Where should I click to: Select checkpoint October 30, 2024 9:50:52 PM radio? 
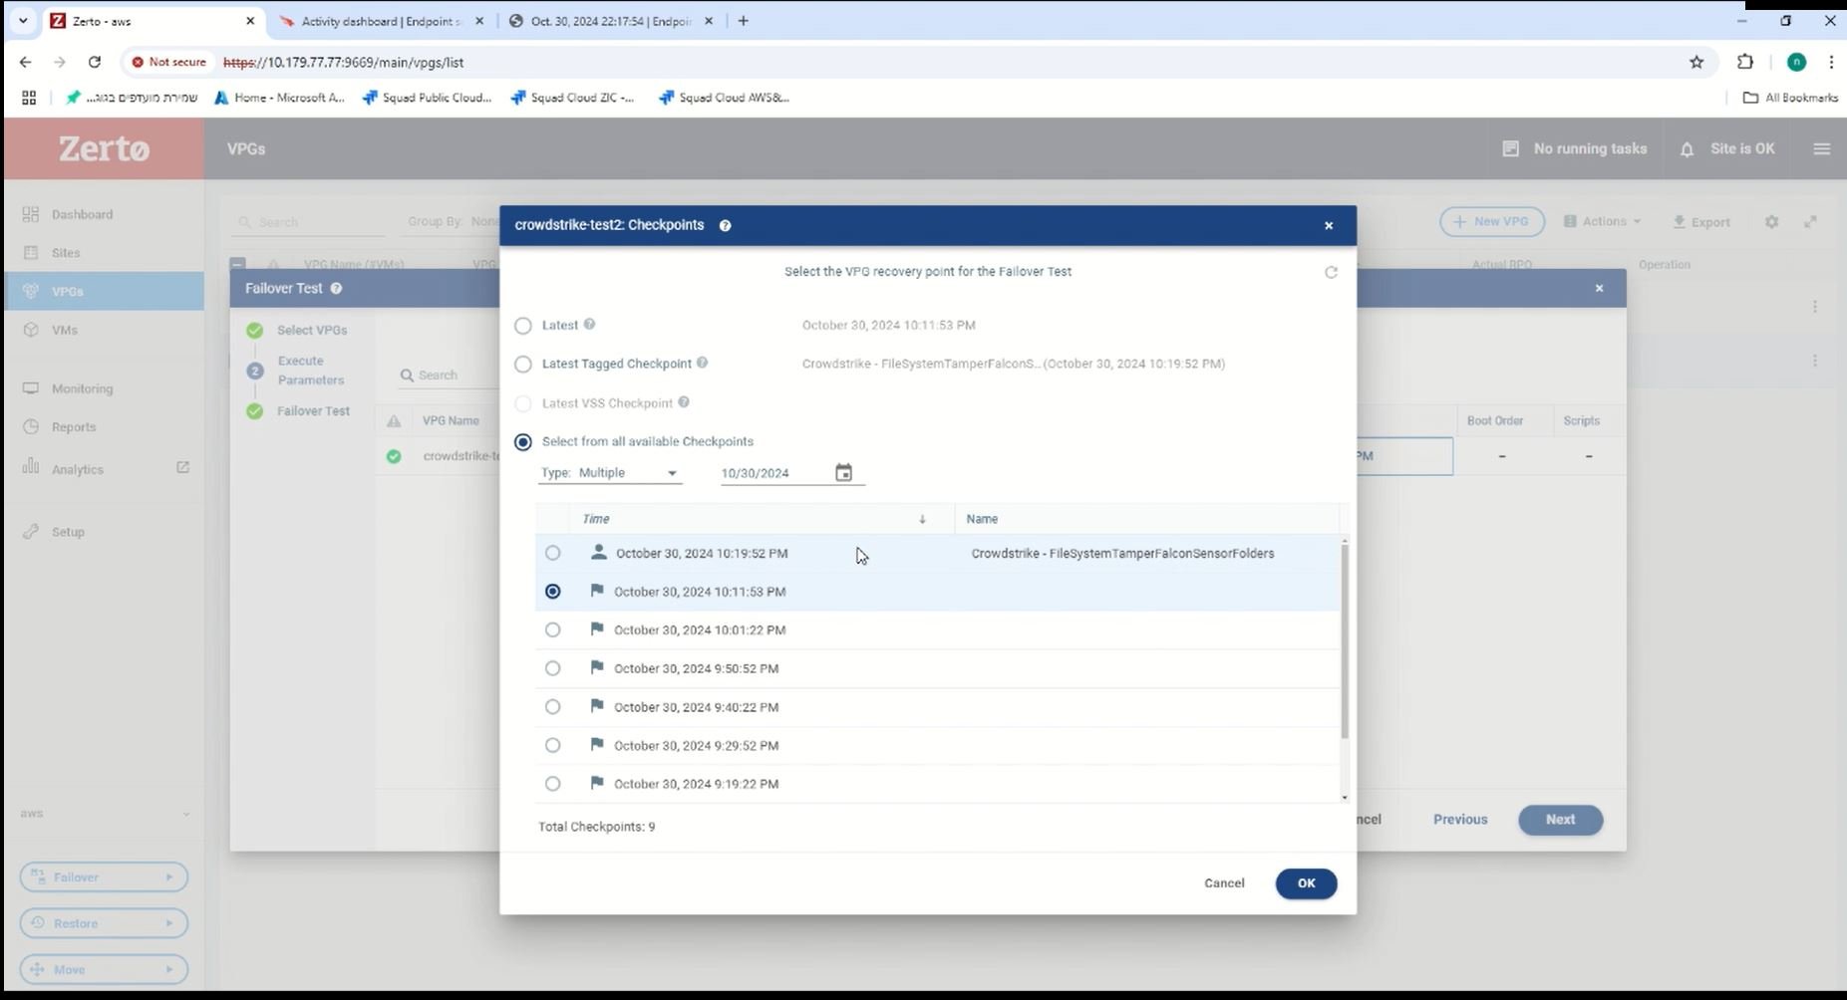coord(552,668)
